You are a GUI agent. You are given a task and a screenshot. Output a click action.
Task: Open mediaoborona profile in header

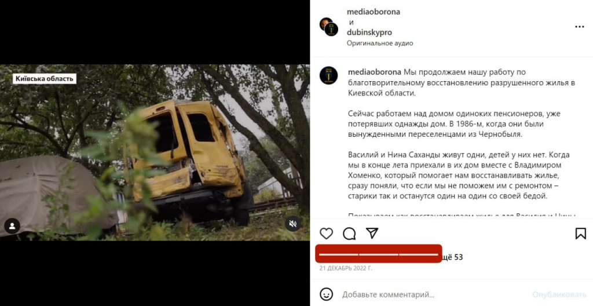pos(374,12)
